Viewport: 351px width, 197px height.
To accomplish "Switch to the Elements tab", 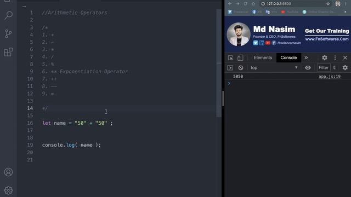I will pos(263,57).
